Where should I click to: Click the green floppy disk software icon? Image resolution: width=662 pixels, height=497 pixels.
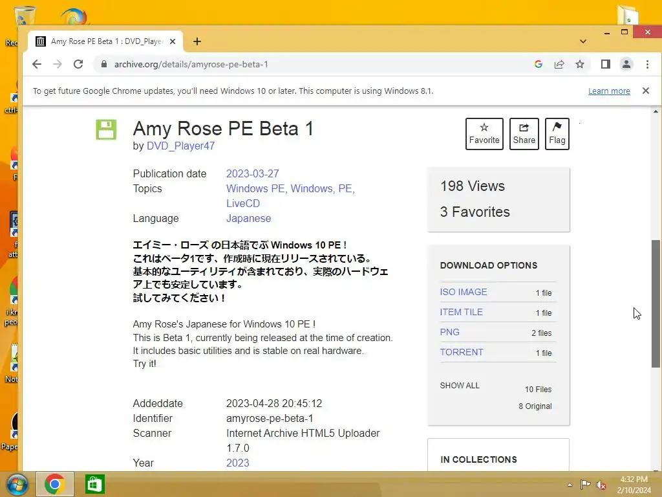[x=106, y=129]
